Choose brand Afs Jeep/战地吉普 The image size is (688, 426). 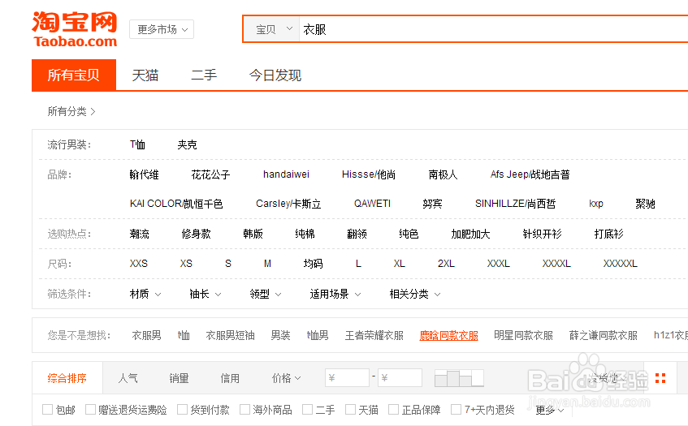pyautogui.click(x=530, y=174)
